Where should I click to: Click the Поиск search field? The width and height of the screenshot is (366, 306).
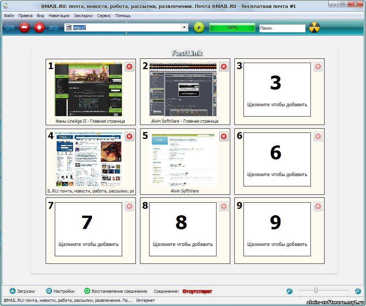point(282,28)
